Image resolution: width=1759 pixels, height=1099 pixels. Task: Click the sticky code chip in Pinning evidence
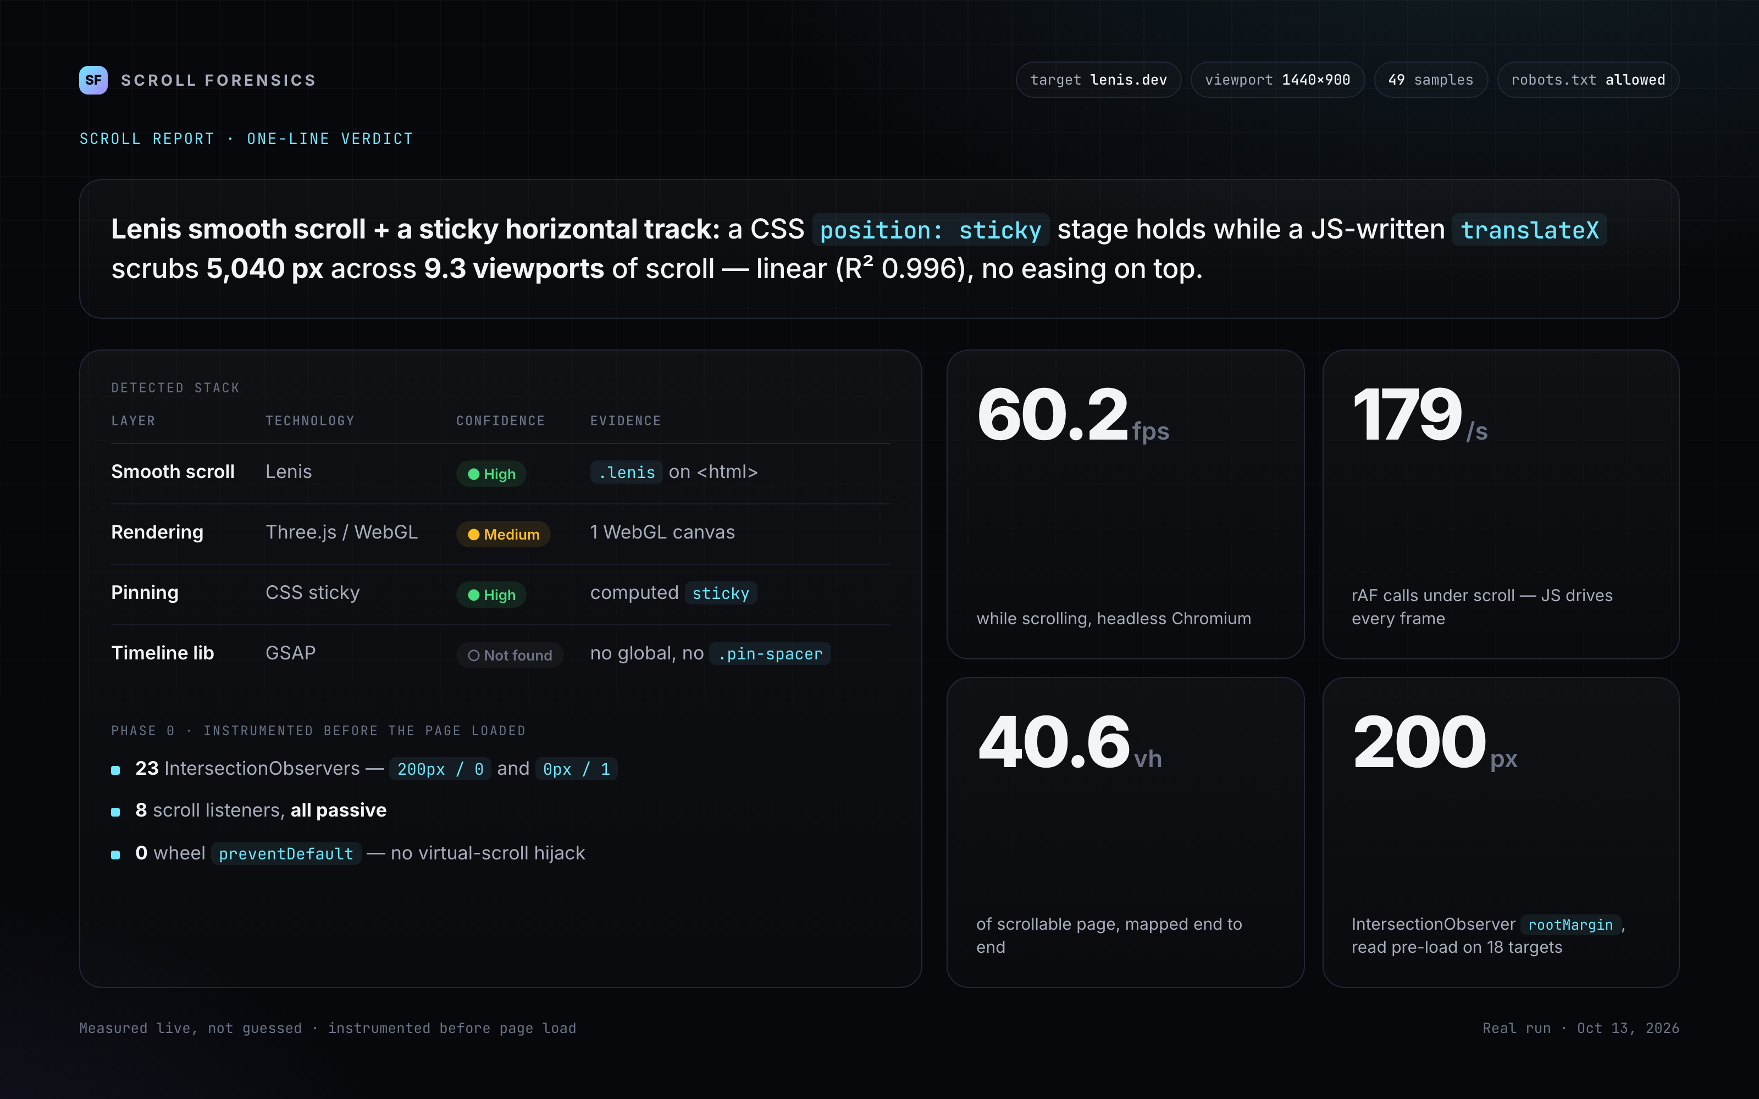pos(720,593)
